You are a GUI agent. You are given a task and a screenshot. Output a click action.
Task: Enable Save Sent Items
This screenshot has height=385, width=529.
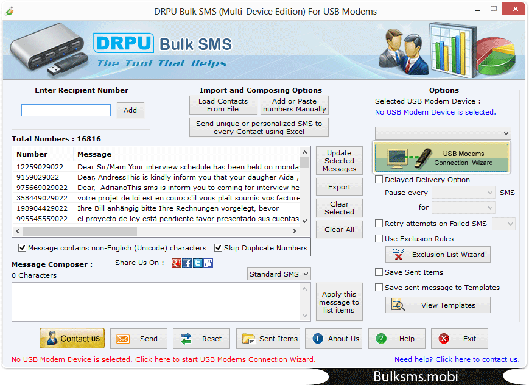click(x=379, y=272)
